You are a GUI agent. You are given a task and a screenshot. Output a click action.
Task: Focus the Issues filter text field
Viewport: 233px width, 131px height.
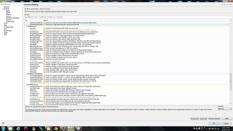click(x=128, y=17)
